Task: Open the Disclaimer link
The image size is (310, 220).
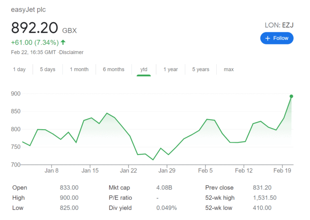Action: pyautogui.click(x=71, y=52)
